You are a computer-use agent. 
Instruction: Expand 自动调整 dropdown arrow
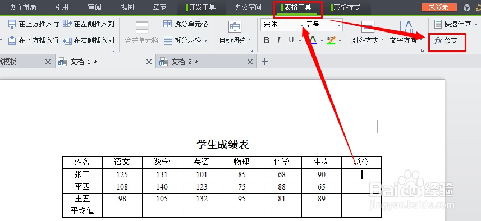coord(249,40)
